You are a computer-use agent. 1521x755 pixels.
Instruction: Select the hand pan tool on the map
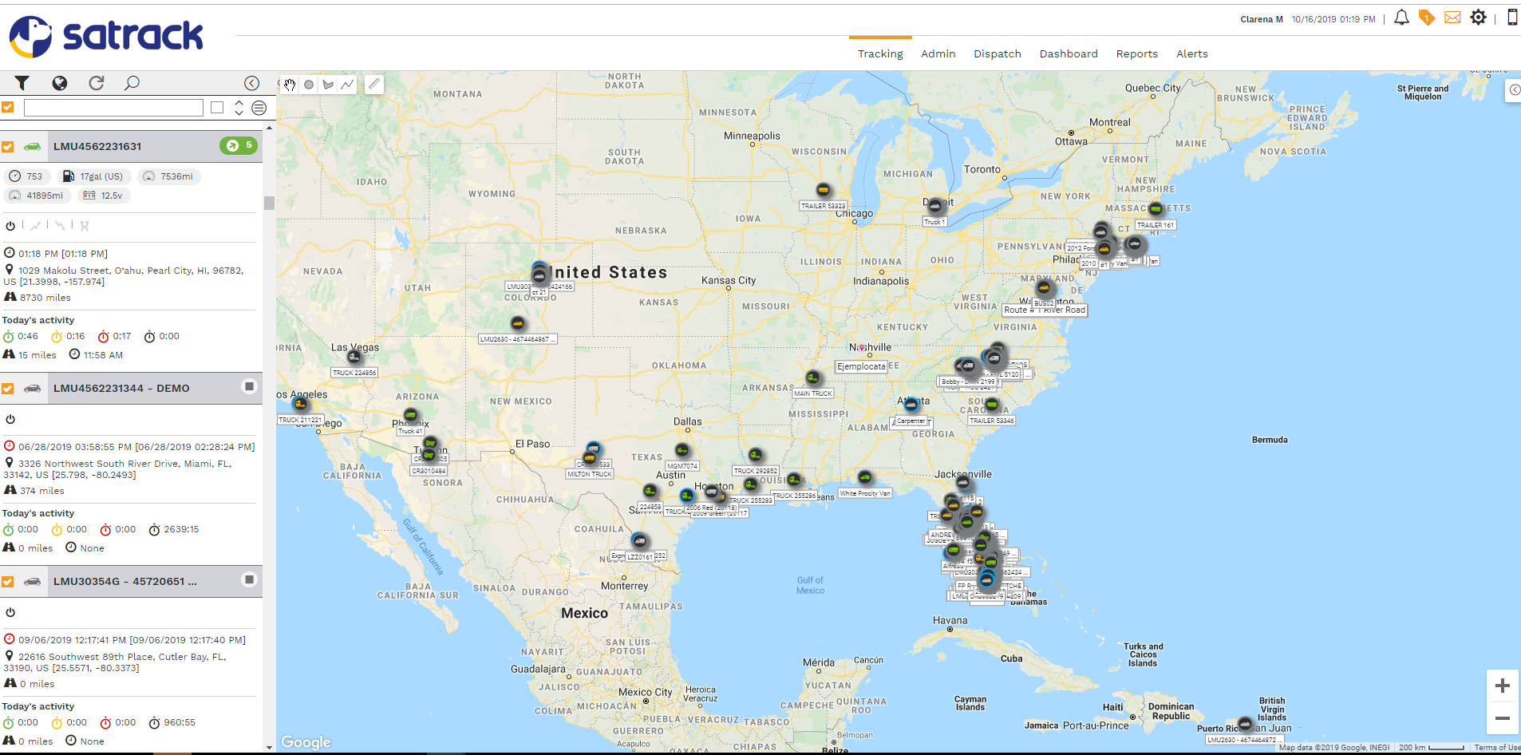pyautogui.click(x=290, y=85)
